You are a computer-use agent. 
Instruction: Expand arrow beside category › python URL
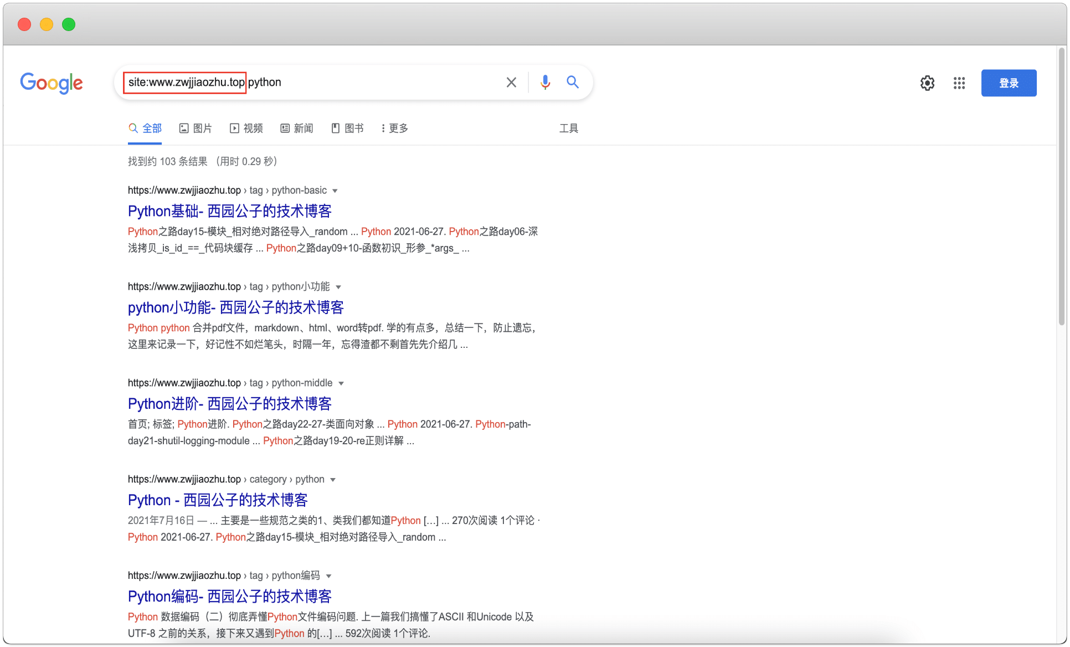pos(333,480)
